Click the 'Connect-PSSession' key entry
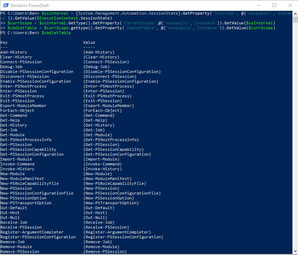This screenshot has width=298, height=255. [21, 62]
